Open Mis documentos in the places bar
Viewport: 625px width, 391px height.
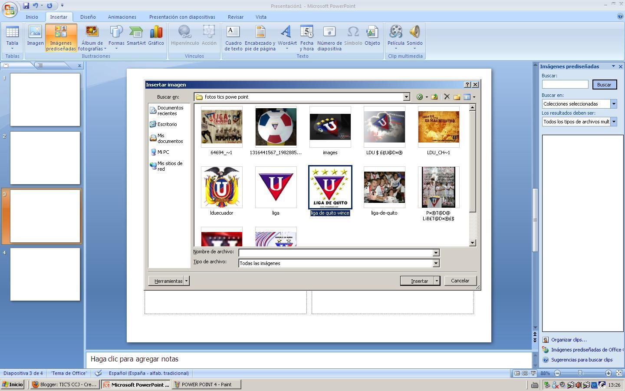169,138
